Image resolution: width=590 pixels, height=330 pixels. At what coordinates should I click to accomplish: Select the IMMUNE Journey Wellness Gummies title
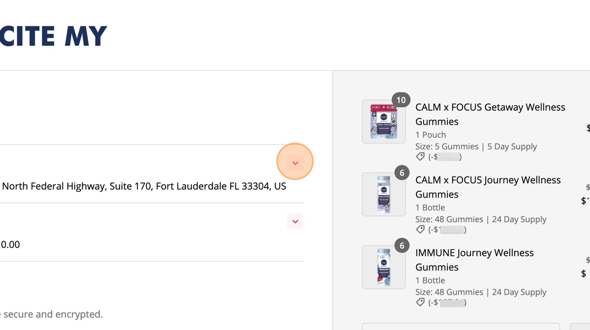(475, 259)
